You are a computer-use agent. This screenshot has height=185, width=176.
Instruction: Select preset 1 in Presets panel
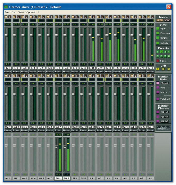pyautogui.click(x=157, y=52)
